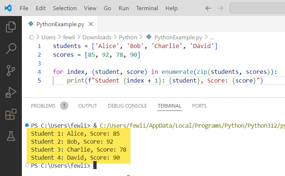The width and height of the screenshot is (285, 176).
Task: Click line number 5 in gutter
Action: click(39, 81)
